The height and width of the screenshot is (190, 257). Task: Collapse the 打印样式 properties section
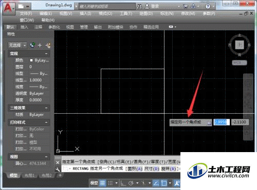pyautogui.click(x=46, y=122)
